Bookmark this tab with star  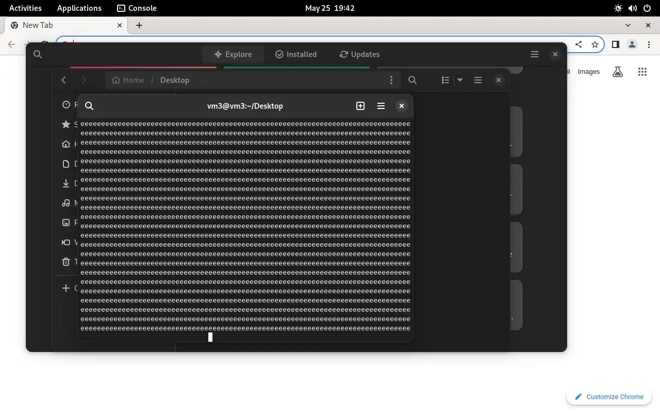coord(595,44)
